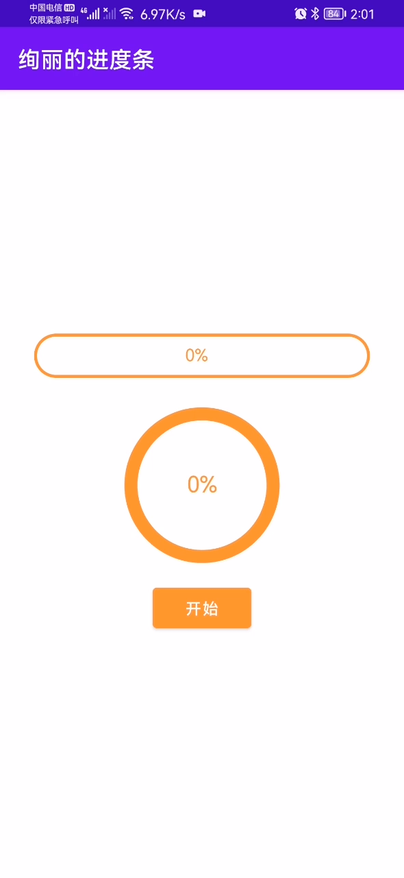Screen dimensions: 404x878
Task: Tap the 0% text in horizontal bar
Action: click(197, 355)
